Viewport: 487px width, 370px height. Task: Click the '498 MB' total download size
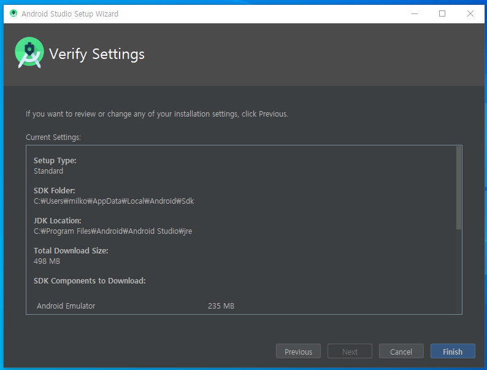47,261
